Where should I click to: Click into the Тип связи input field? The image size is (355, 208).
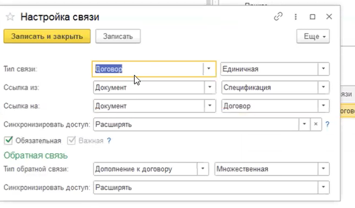[148, 69]
